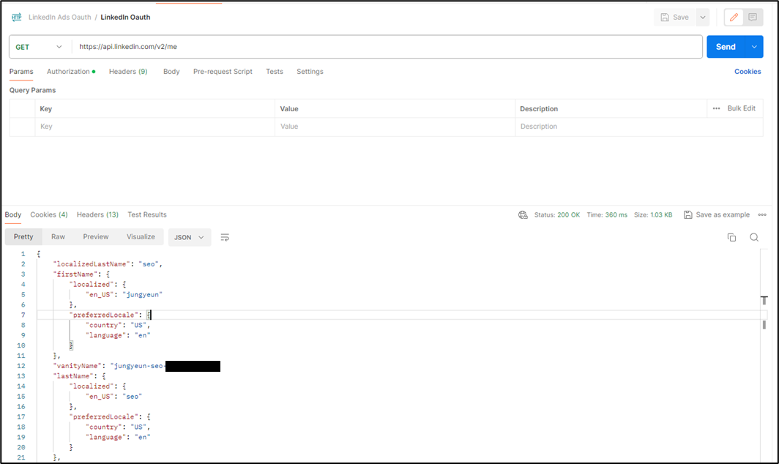The height and width of the screenshot is (464, 779).
Task: Send the request
Action: [726, 47]
